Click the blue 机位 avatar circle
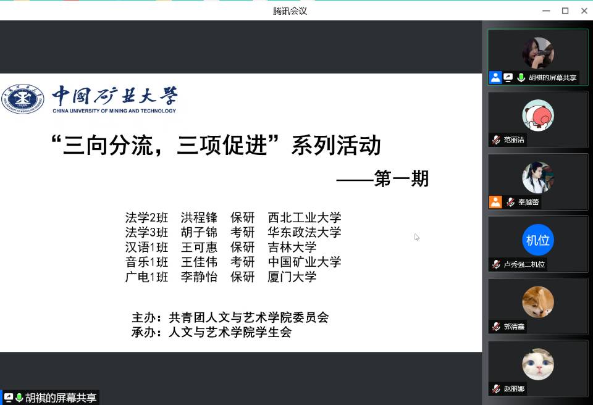Screen dimensions: 593x405 537,240
